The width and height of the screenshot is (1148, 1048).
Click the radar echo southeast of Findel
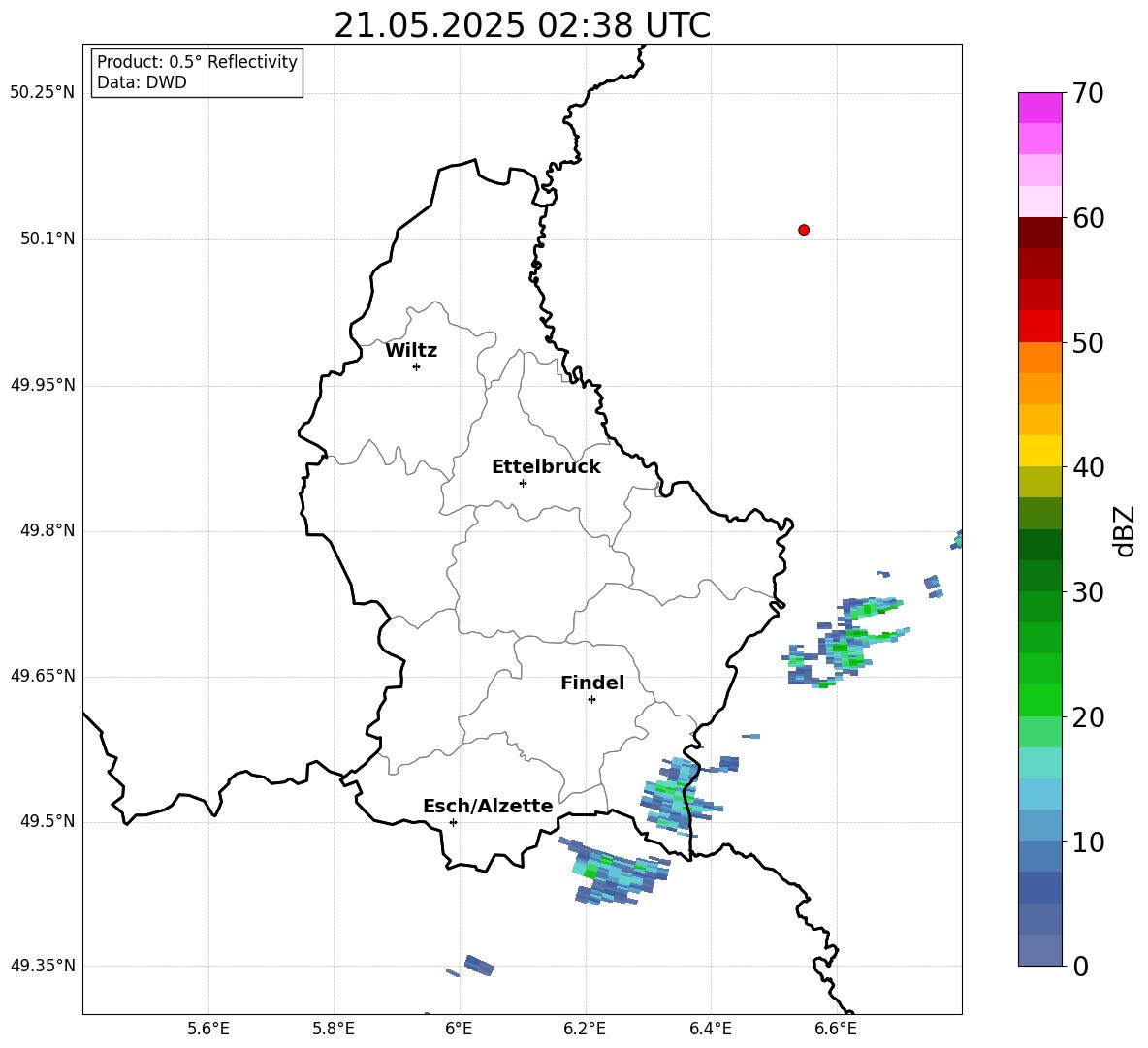point(681,796)
